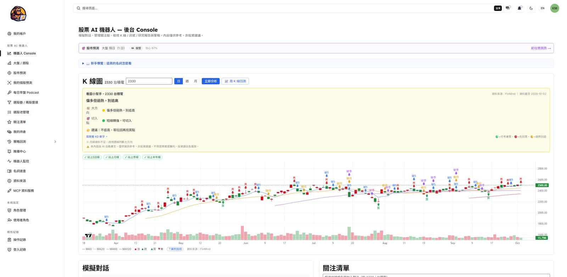Viewport: 567px width, 277px height.
Task: Click the TradingView logo on the chart
Action: click(88, 235)
